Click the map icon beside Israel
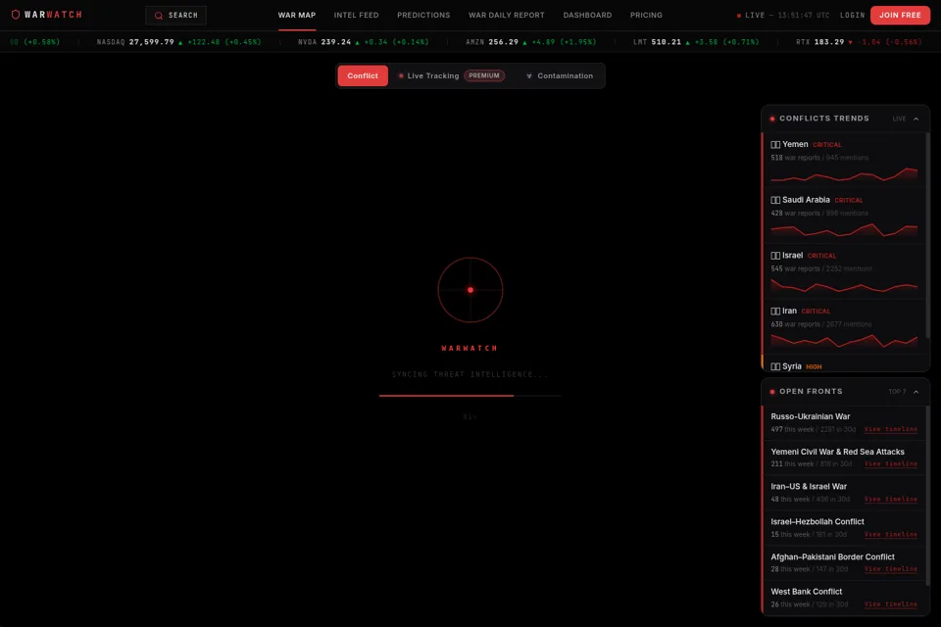Image resolution: width=941 pixels, height=627 pixels. pyautogui.click(x=775, y=256)
